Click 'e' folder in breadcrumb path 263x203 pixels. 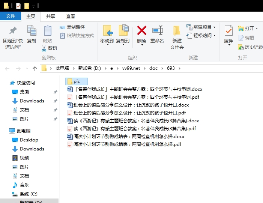tap(111, 68)
